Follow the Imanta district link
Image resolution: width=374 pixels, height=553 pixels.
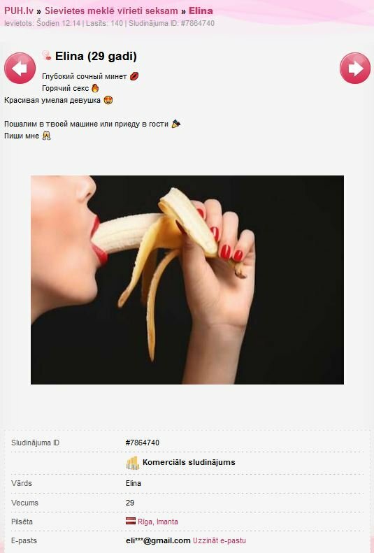[x=167, y=522]
